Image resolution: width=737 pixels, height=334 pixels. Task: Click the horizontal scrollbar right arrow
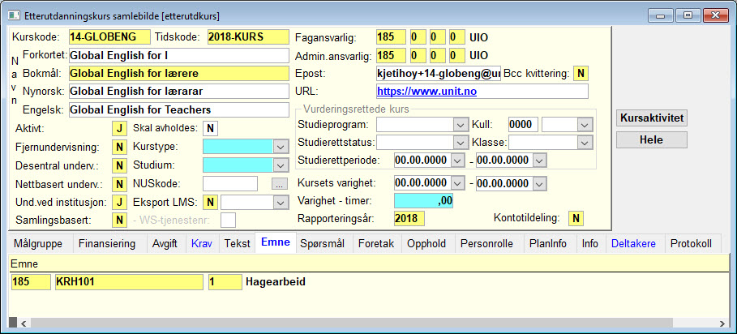[x=722, y=323]
